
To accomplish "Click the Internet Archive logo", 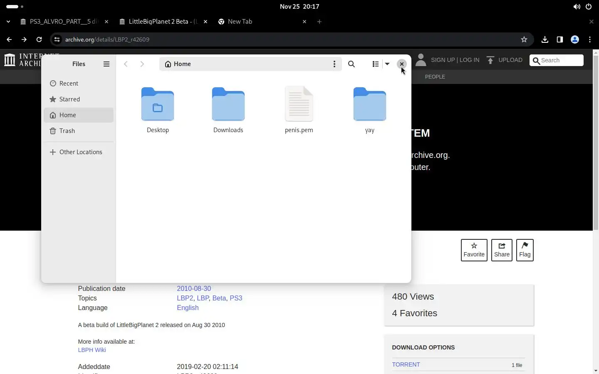I will (x=23, y=60).
